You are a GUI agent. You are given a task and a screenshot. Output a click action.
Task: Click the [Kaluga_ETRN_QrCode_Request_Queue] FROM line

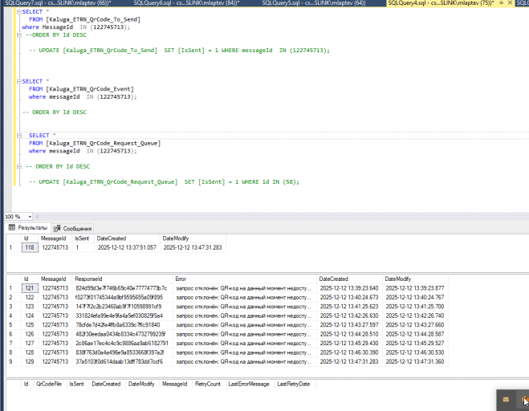pos(95,144)
